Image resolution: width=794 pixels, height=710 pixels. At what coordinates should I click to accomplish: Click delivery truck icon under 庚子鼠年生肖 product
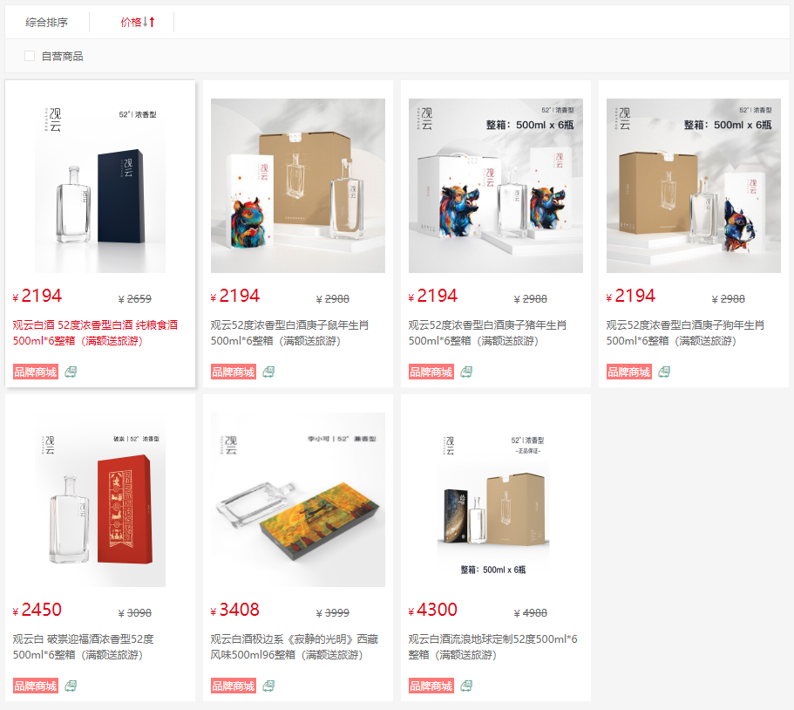(268, 372)
